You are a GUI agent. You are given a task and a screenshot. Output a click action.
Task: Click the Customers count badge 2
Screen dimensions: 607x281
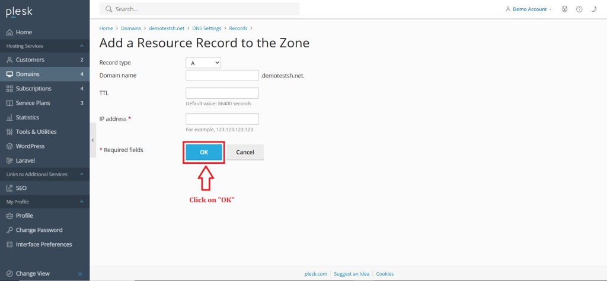82,60
